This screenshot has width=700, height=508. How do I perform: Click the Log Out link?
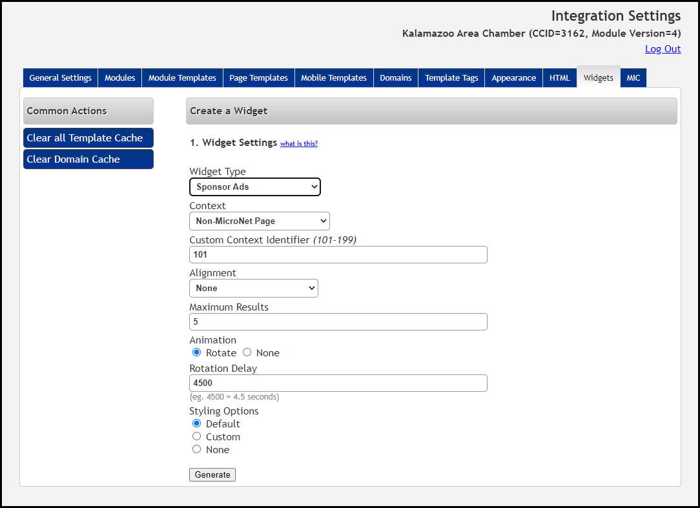click(x=663, y=49)
